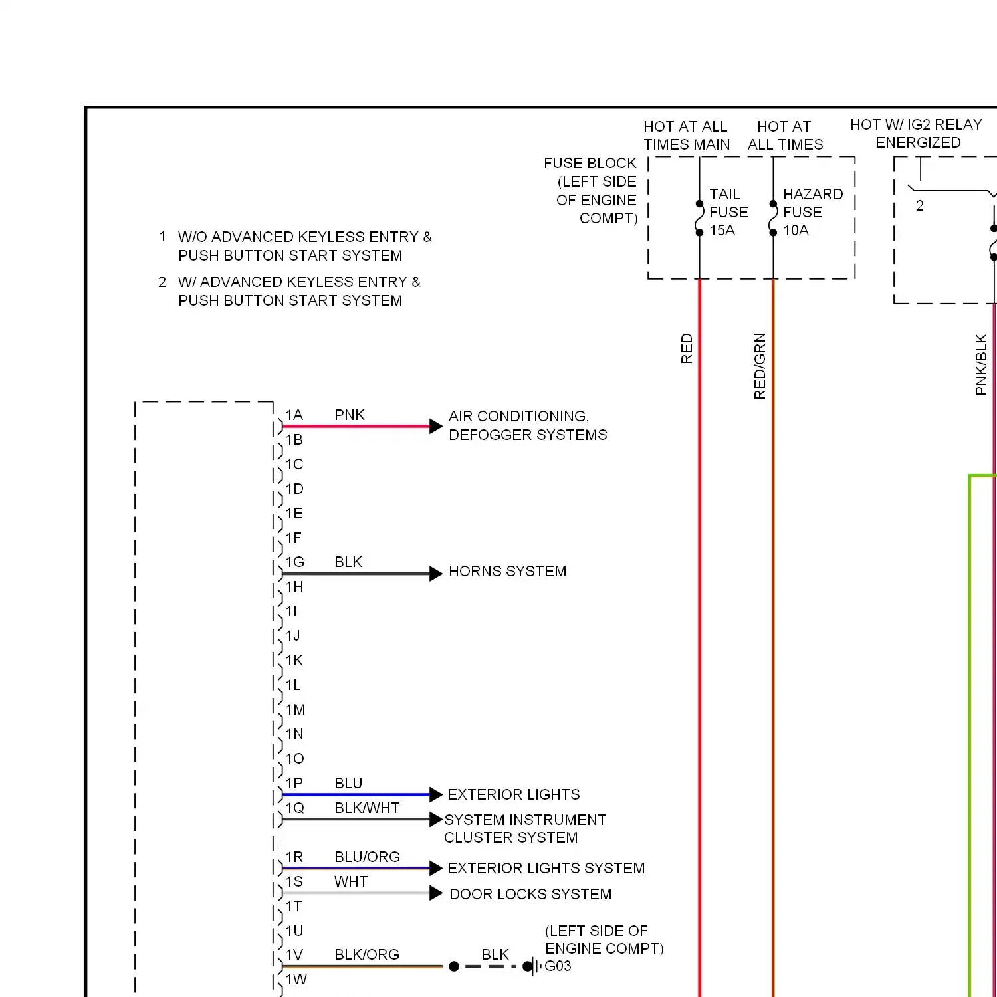Click the 1S pin label
Viewport: 997px width, 997px height.
(294, 882)
